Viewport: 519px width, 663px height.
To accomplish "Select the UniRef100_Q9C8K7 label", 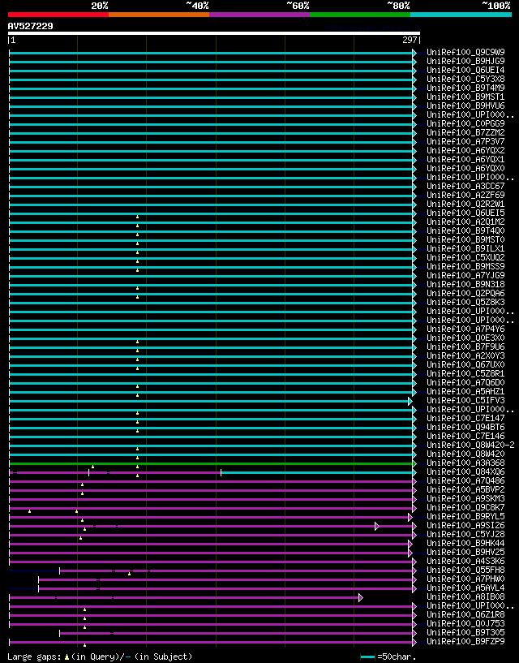I will (465, 507).
